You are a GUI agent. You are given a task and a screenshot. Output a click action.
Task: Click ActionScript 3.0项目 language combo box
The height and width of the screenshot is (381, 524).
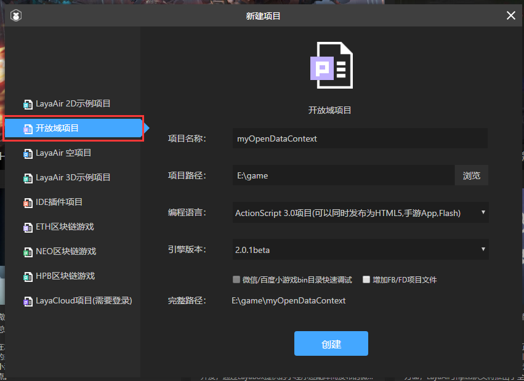coord(361,212)
